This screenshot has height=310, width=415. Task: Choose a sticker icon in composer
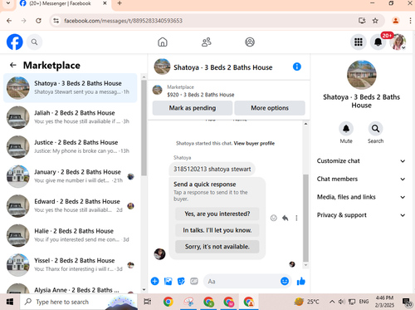(181, 281)
